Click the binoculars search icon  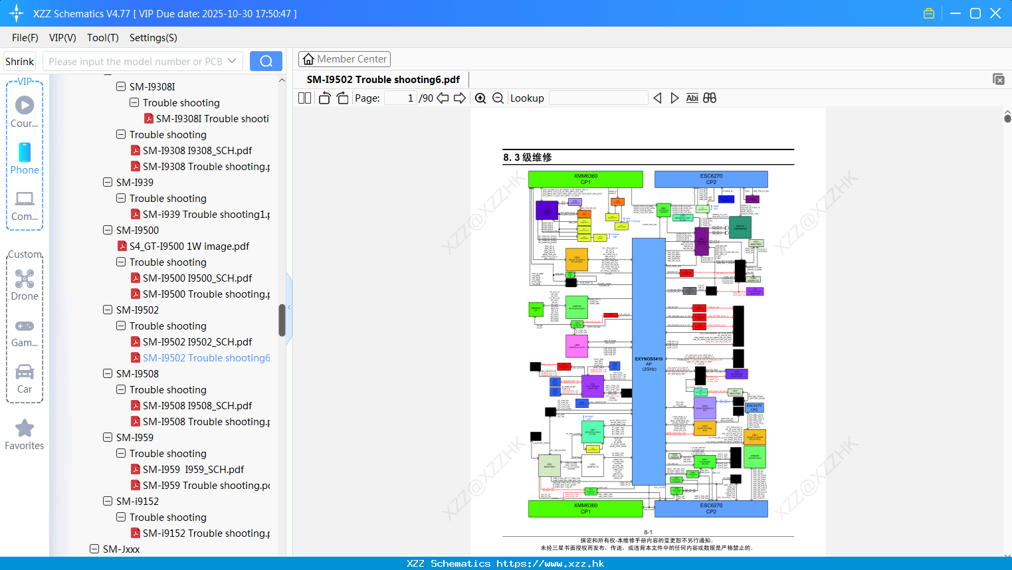point(710,98)
